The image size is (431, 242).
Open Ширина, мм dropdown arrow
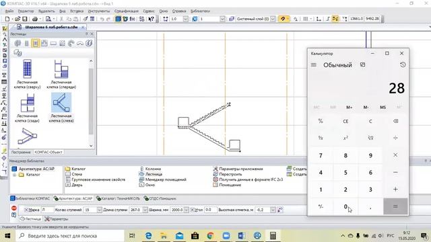click(x=186, y=210)
